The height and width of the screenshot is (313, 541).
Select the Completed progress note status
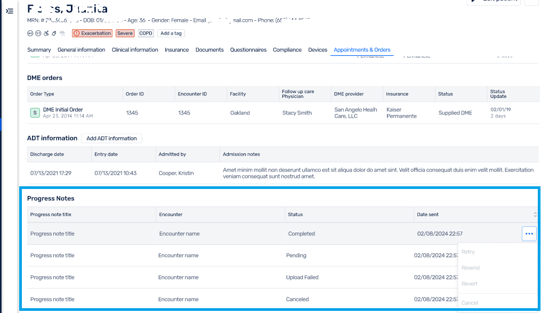point(302,234)
